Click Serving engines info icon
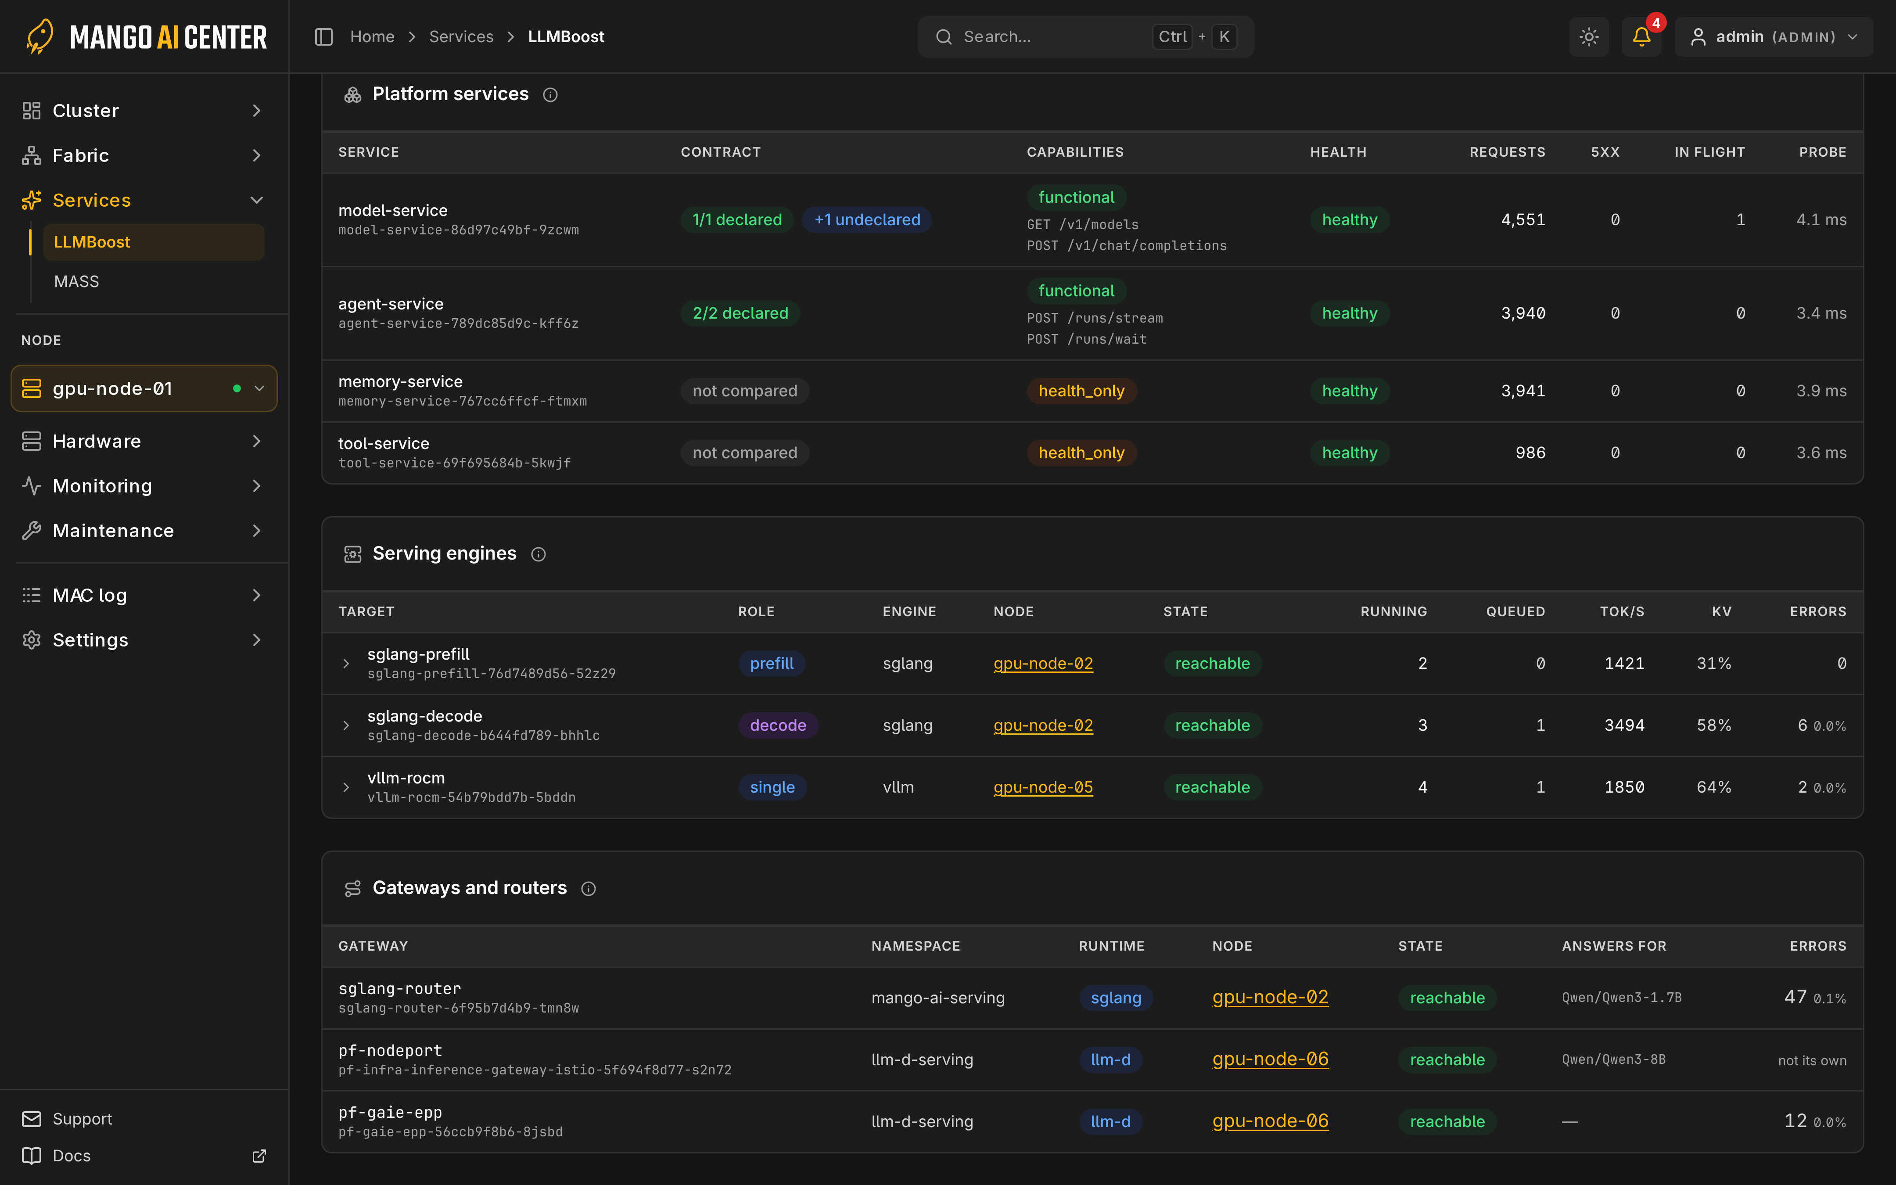 (x=538, y=554)
